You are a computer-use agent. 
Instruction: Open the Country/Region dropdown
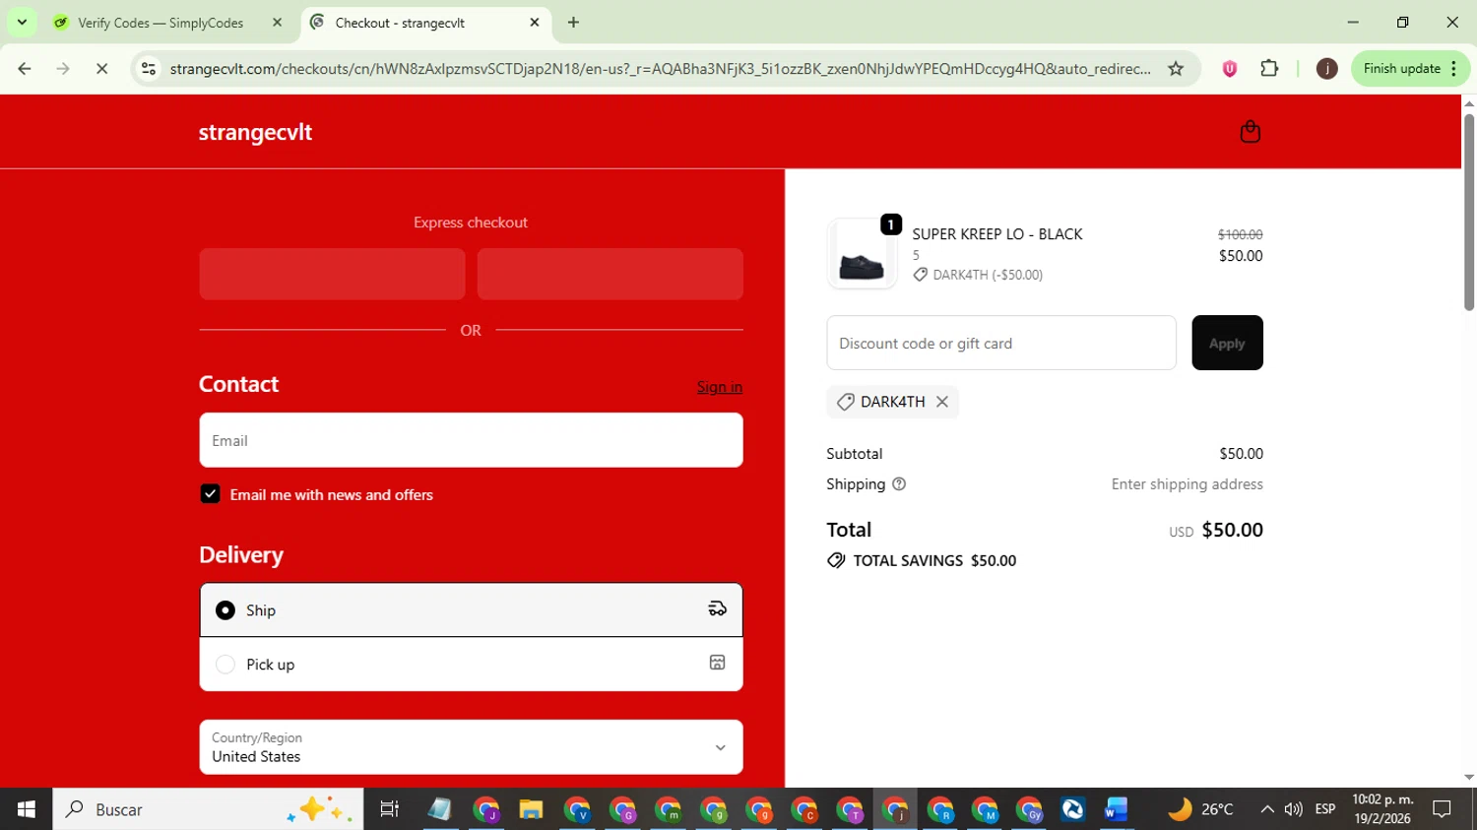click(471, 747)
